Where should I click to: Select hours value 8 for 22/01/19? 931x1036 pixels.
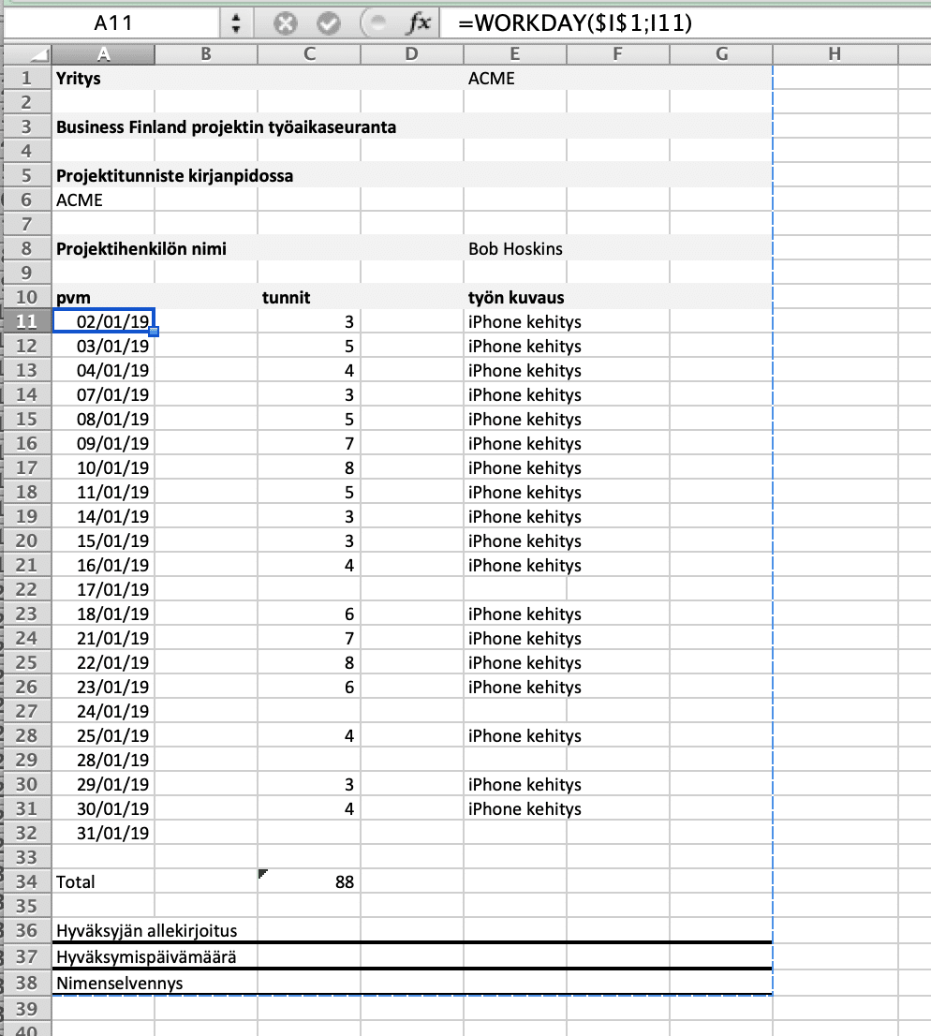point(309,662)
